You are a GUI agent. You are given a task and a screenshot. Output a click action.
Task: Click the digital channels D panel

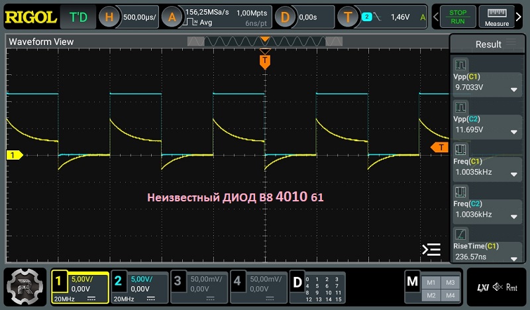[318, 287]
